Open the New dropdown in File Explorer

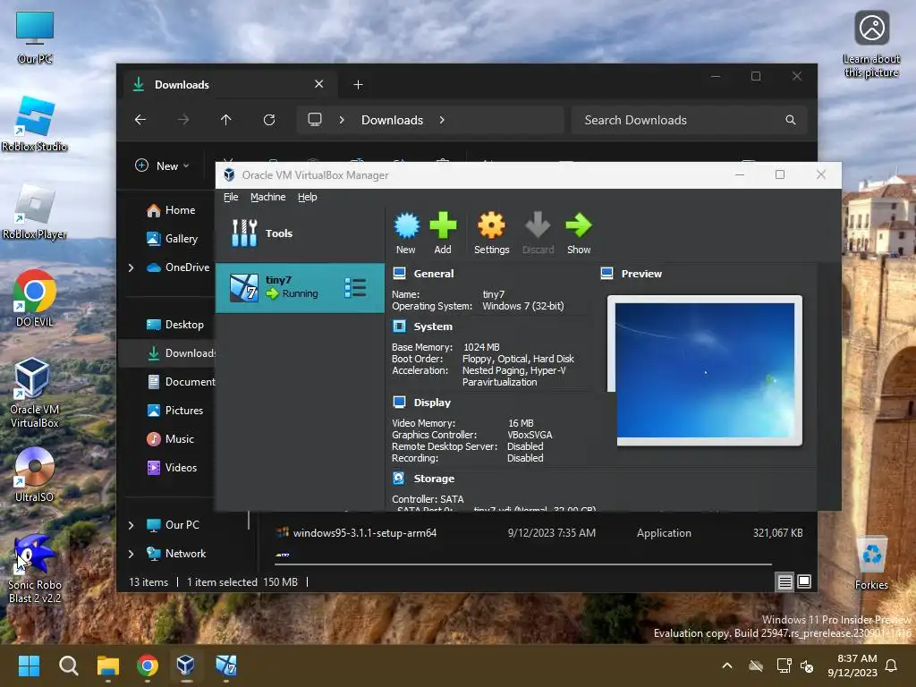coord(162,165)
